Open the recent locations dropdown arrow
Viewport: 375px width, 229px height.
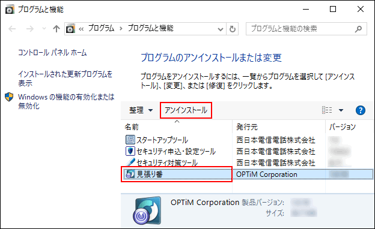pyautogui.click(x=44, y=29)
